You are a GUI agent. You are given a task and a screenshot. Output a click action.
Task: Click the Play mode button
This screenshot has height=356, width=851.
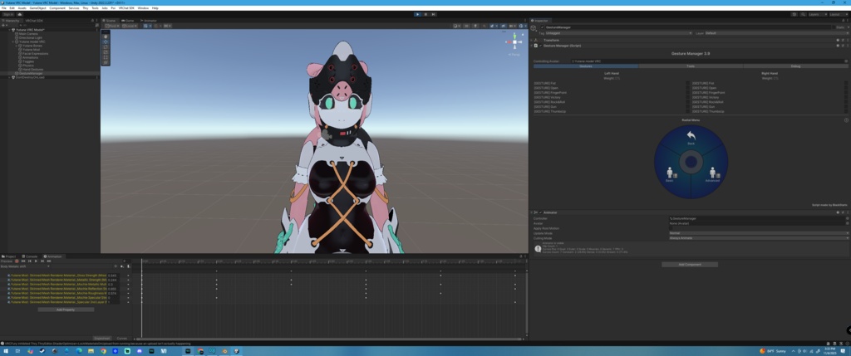click(417, 15)
